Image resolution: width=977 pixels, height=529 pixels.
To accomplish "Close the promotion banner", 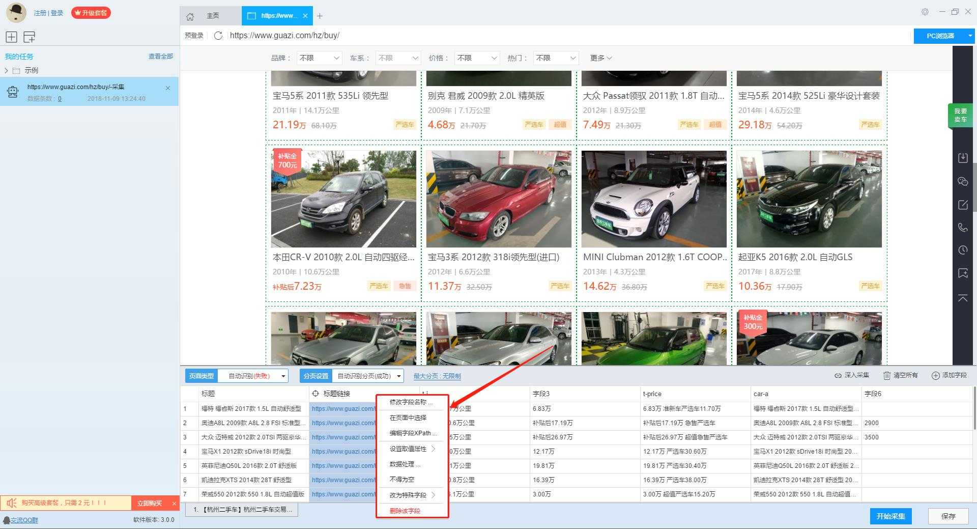I will [174, 504].
